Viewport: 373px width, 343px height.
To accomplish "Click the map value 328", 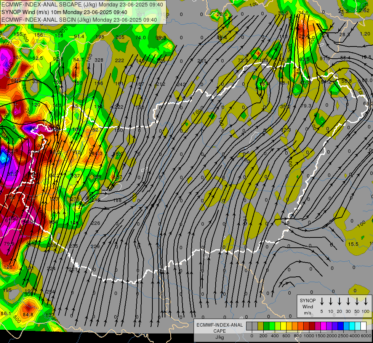I will click(99, 60).
